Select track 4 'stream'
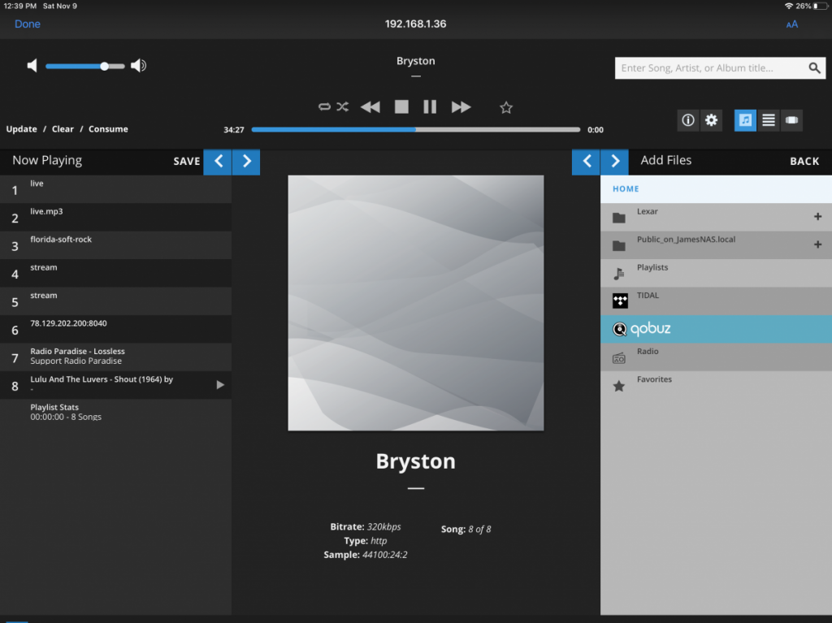 point(115,274)
